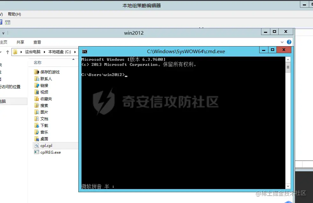Select the file name cplREG.exe
Screen dimensions: 313x203
[x=51, y=152]
